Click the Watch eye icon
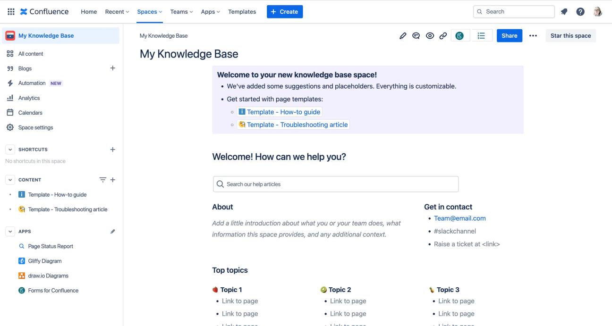This screenshot has height=326, width=612. (x=429, y=35)
